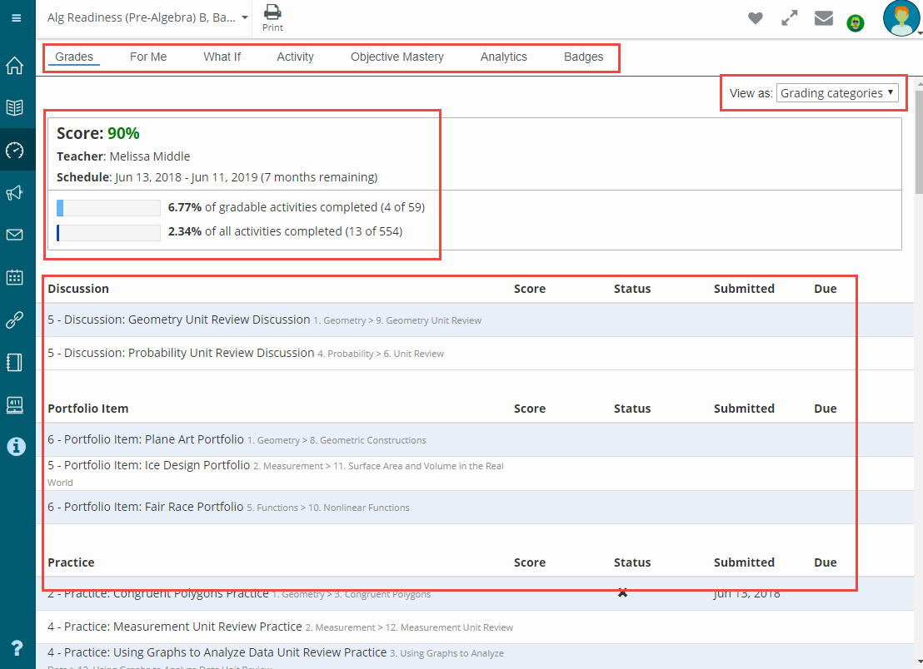Click the megaphone announcements icon
Viewport: 923px width, 669px height.
(x=15, y=193)
